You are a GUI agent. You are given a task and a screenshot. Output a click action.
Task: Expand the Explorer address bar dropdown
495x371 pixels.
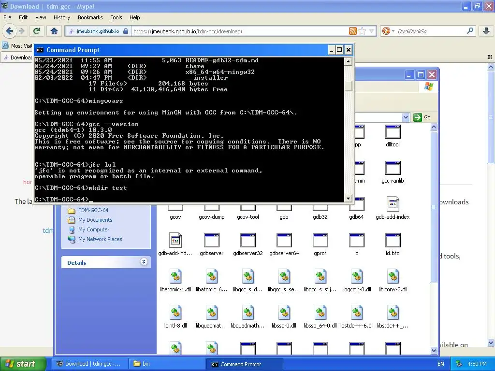406,117
